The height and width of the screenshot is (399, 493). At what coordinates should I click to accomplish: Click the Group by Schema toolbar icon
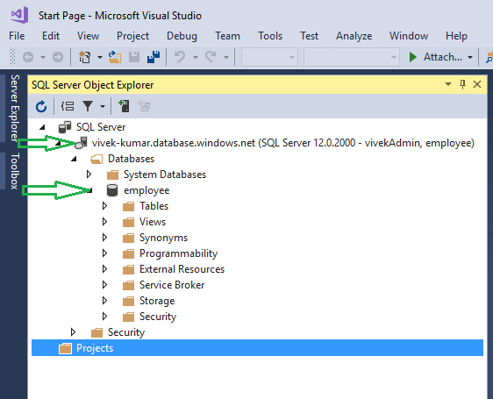pos(68,106)
